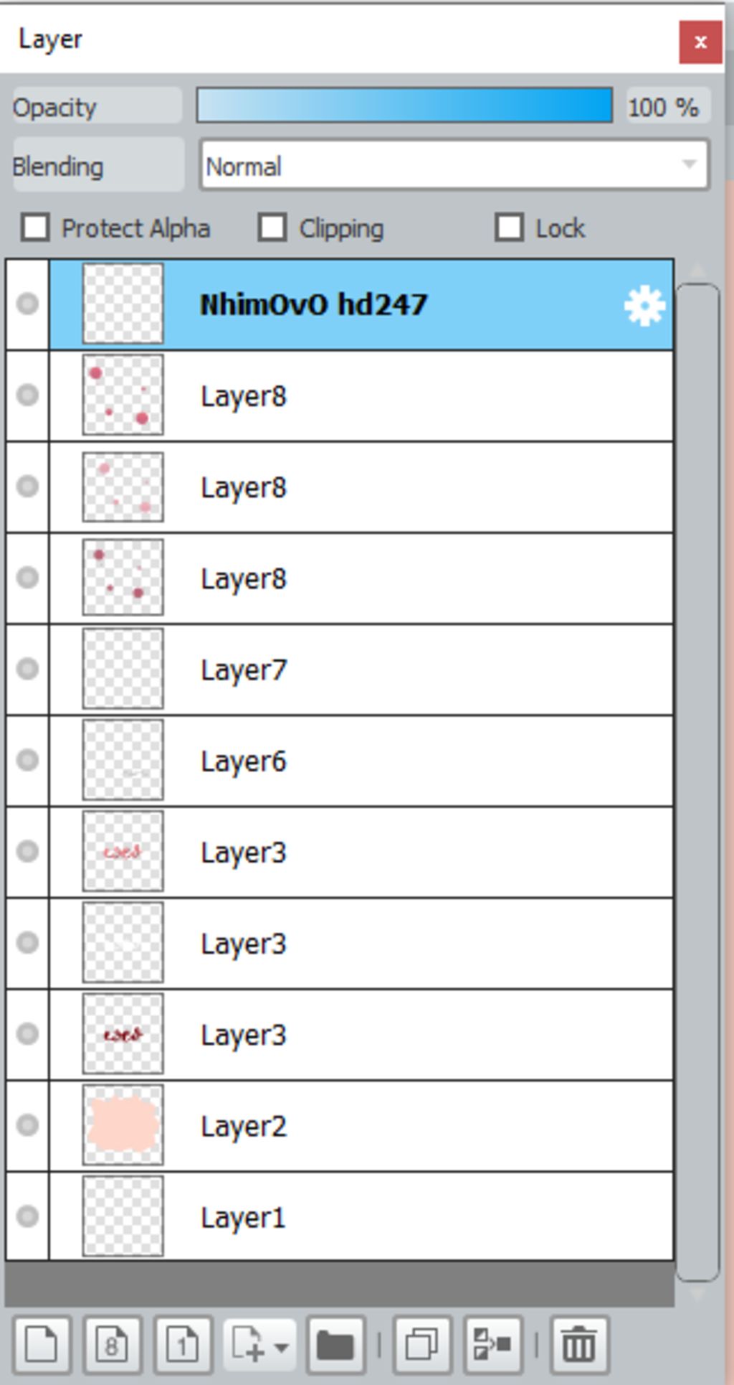
Task: Enable the Clipping checkbox
Action: click(x=272, y=228)
